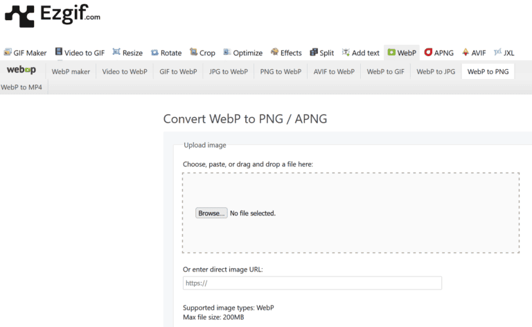Click the red APNG icon
Screen dimensions: 532x327
[x=428, y=52]
